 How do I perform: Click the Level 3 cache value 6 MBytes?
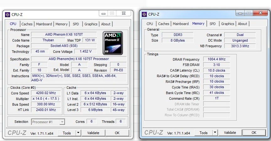(95, 110)
